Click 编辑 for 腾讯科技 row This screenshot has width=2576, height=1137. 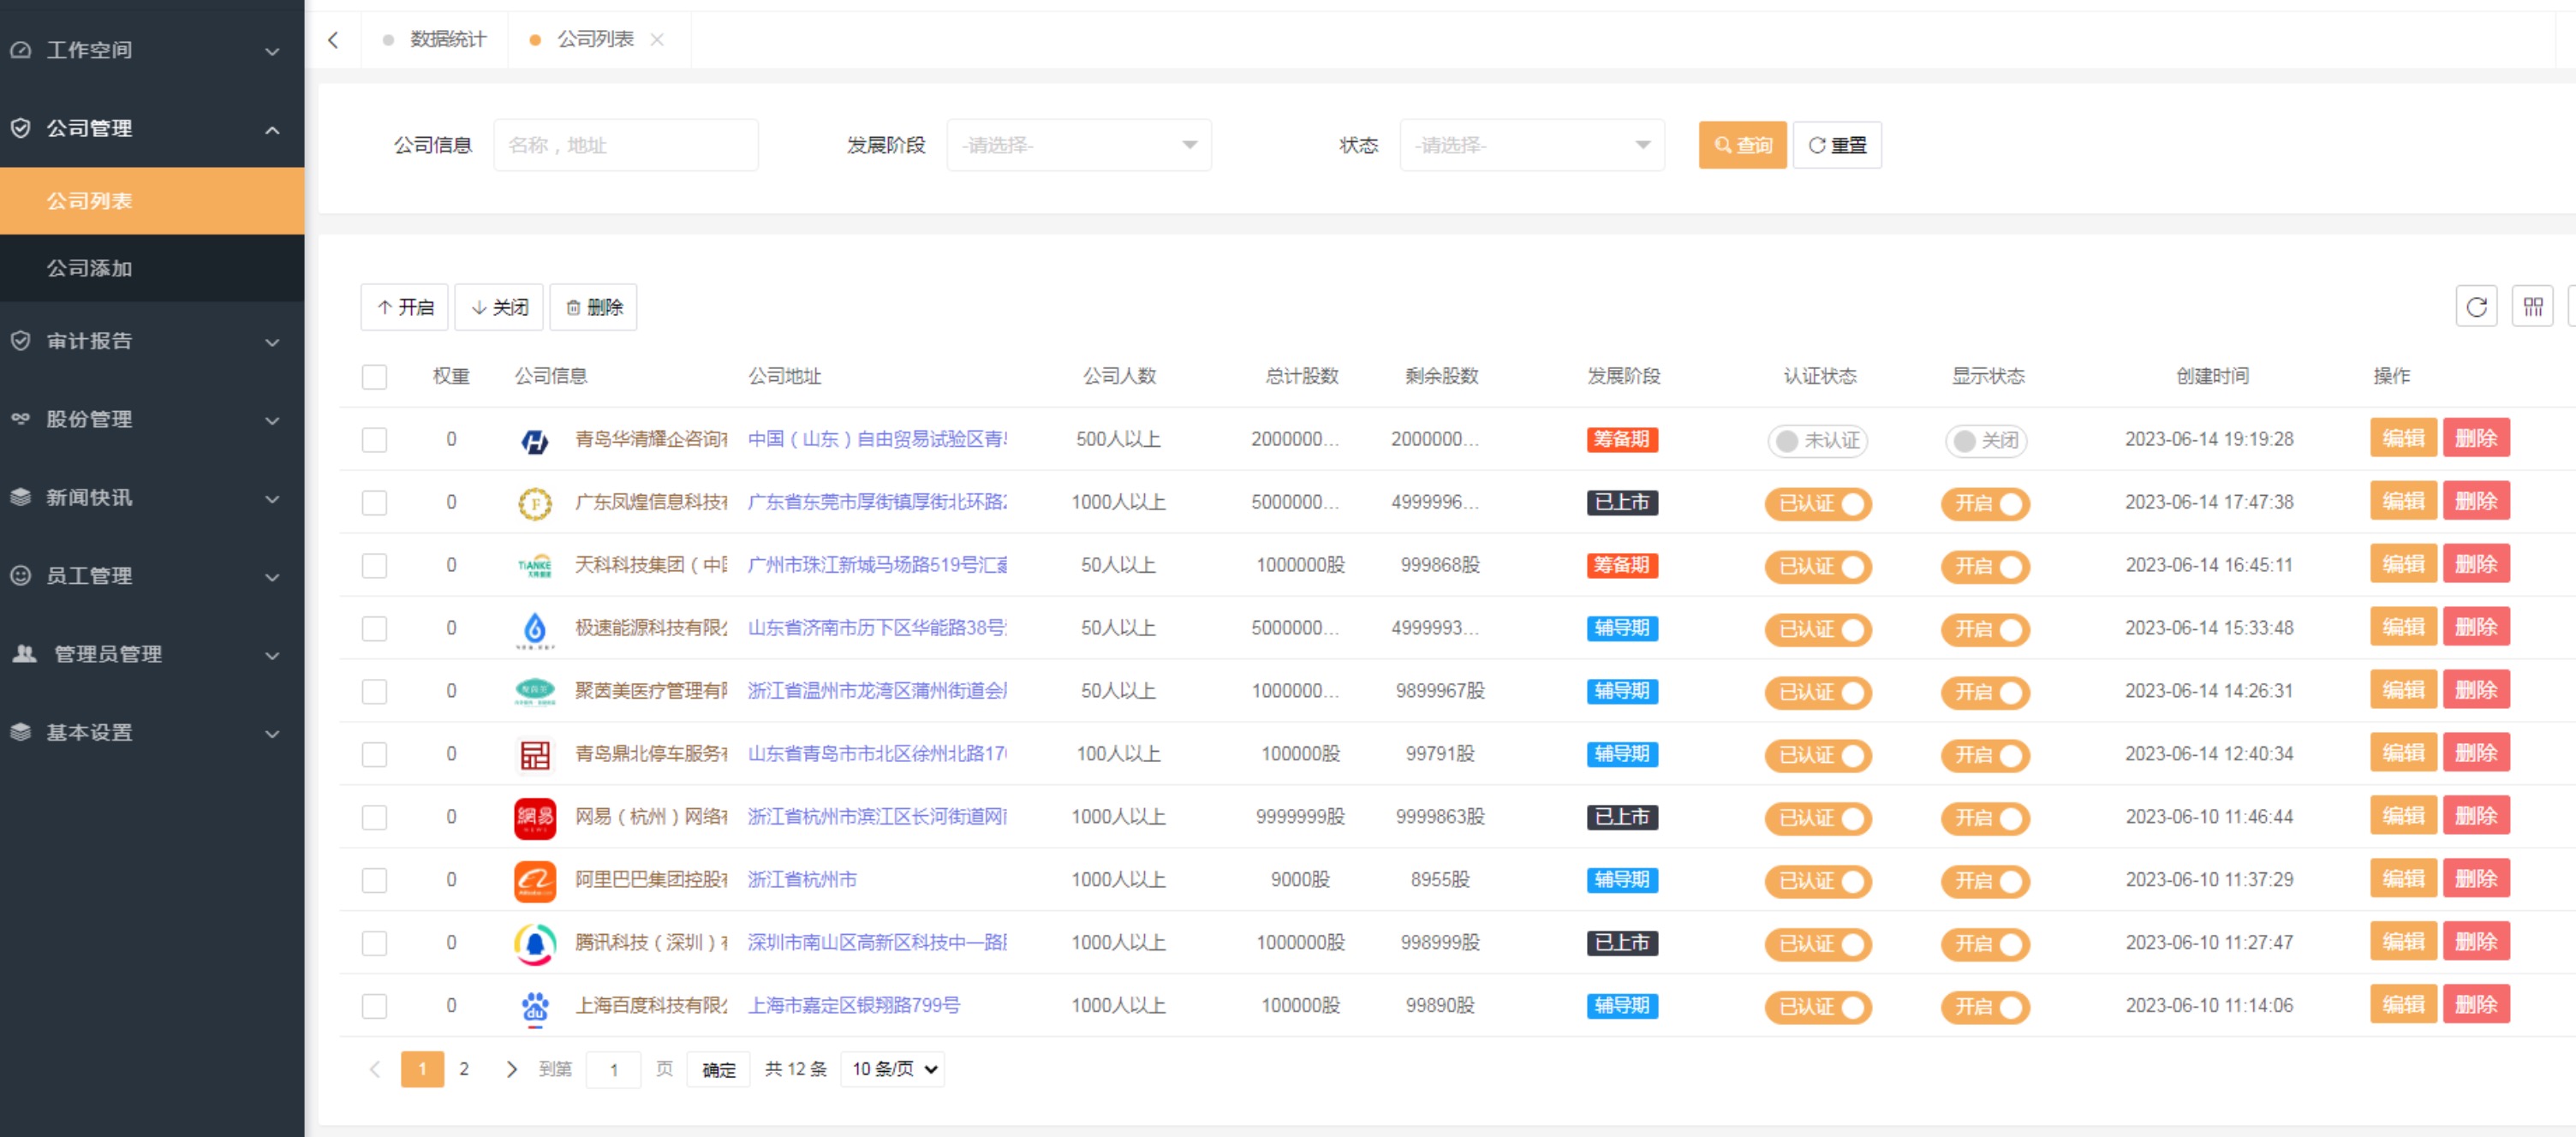pyautogui.click(x=2403, y=942)
